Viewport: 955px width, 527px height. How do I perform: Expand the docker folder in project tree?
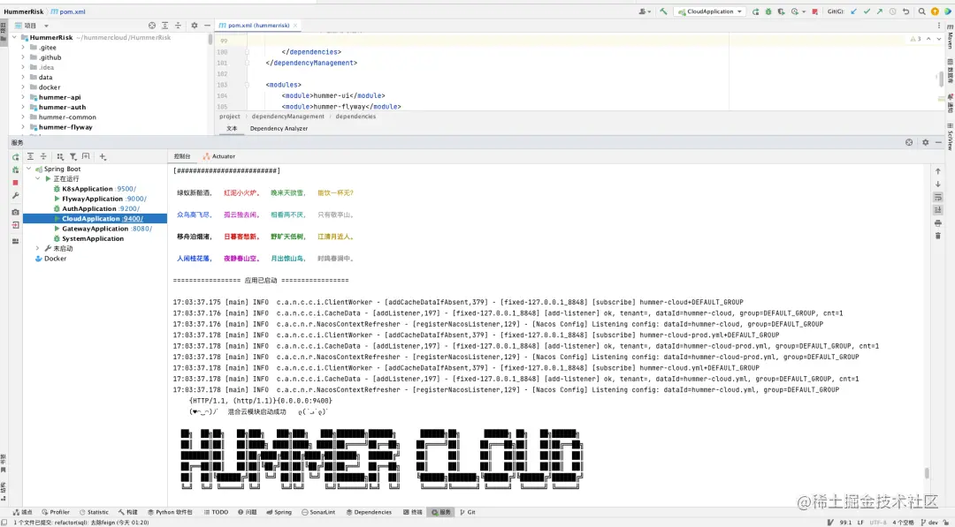click(x=23, y=87)
